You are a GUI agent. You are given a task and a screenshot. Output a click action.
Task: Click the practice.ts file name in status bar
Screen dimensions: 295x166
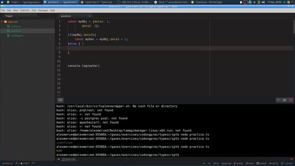[x=8, y=163]
